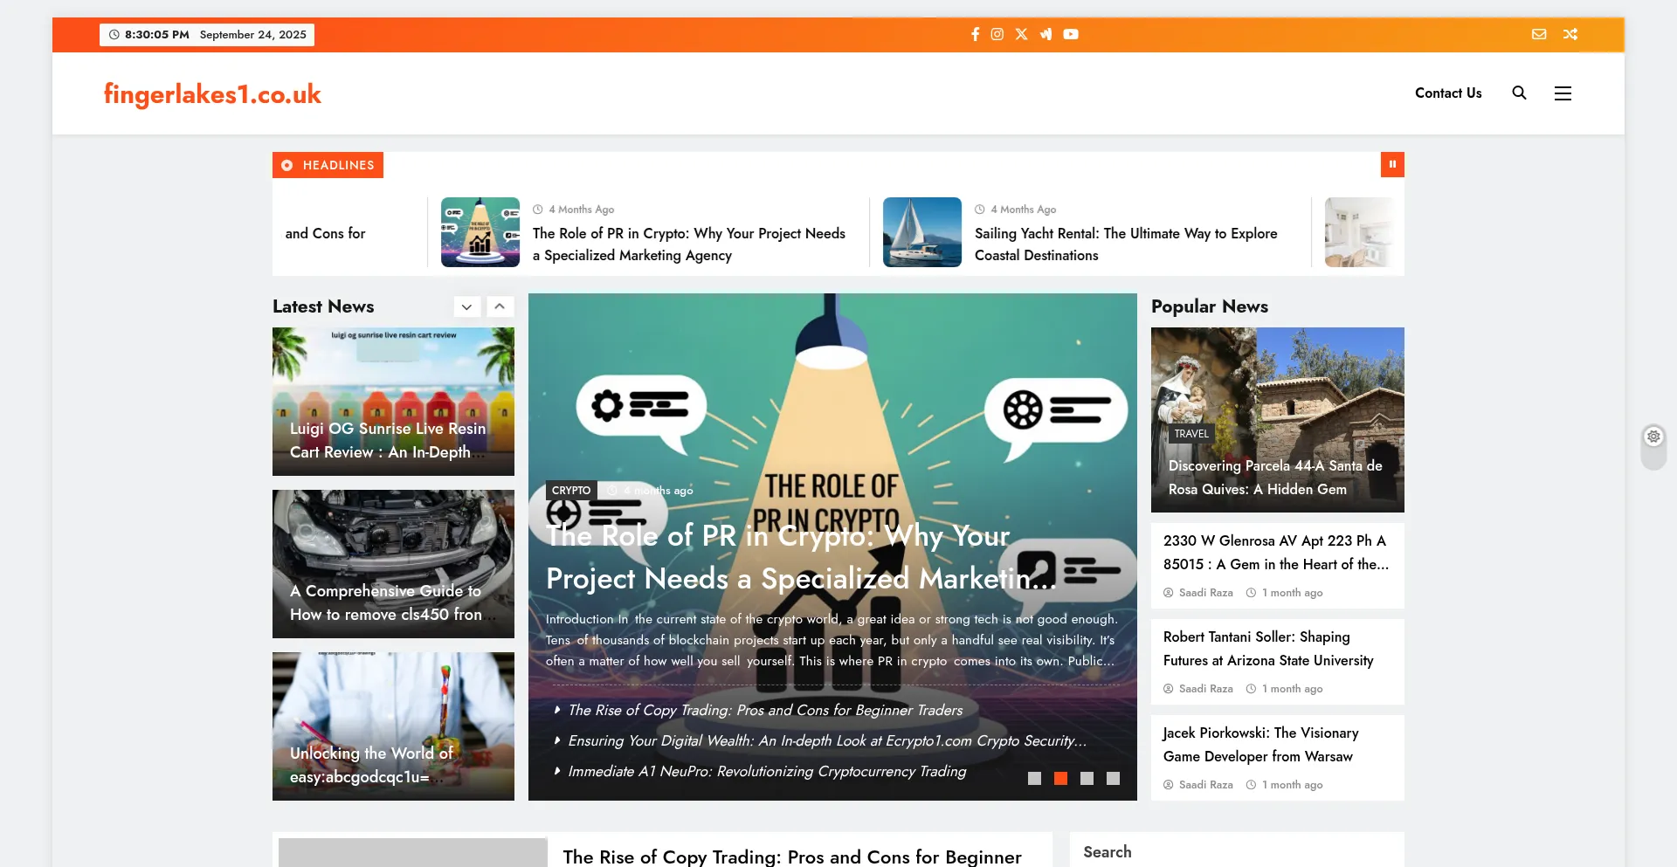Click the shuffle random post icon
The height and width of the screenshot is (867, 1677).
[x=1570, y=34]
